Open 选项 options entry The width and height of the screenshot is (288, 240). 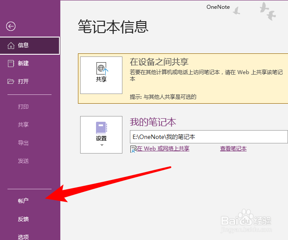pos(23,236)
